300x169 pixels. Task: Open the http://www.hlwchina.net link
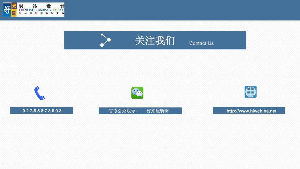tap(251, 111)
